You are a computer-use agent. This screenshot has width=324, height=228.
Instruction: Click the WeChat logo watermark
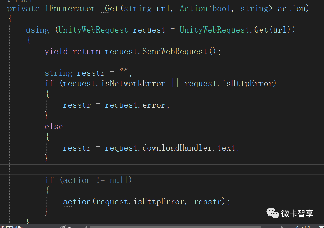tap(273, 213)
